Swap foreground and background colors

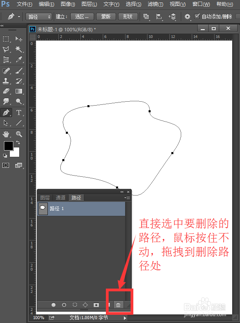(18, 142)
